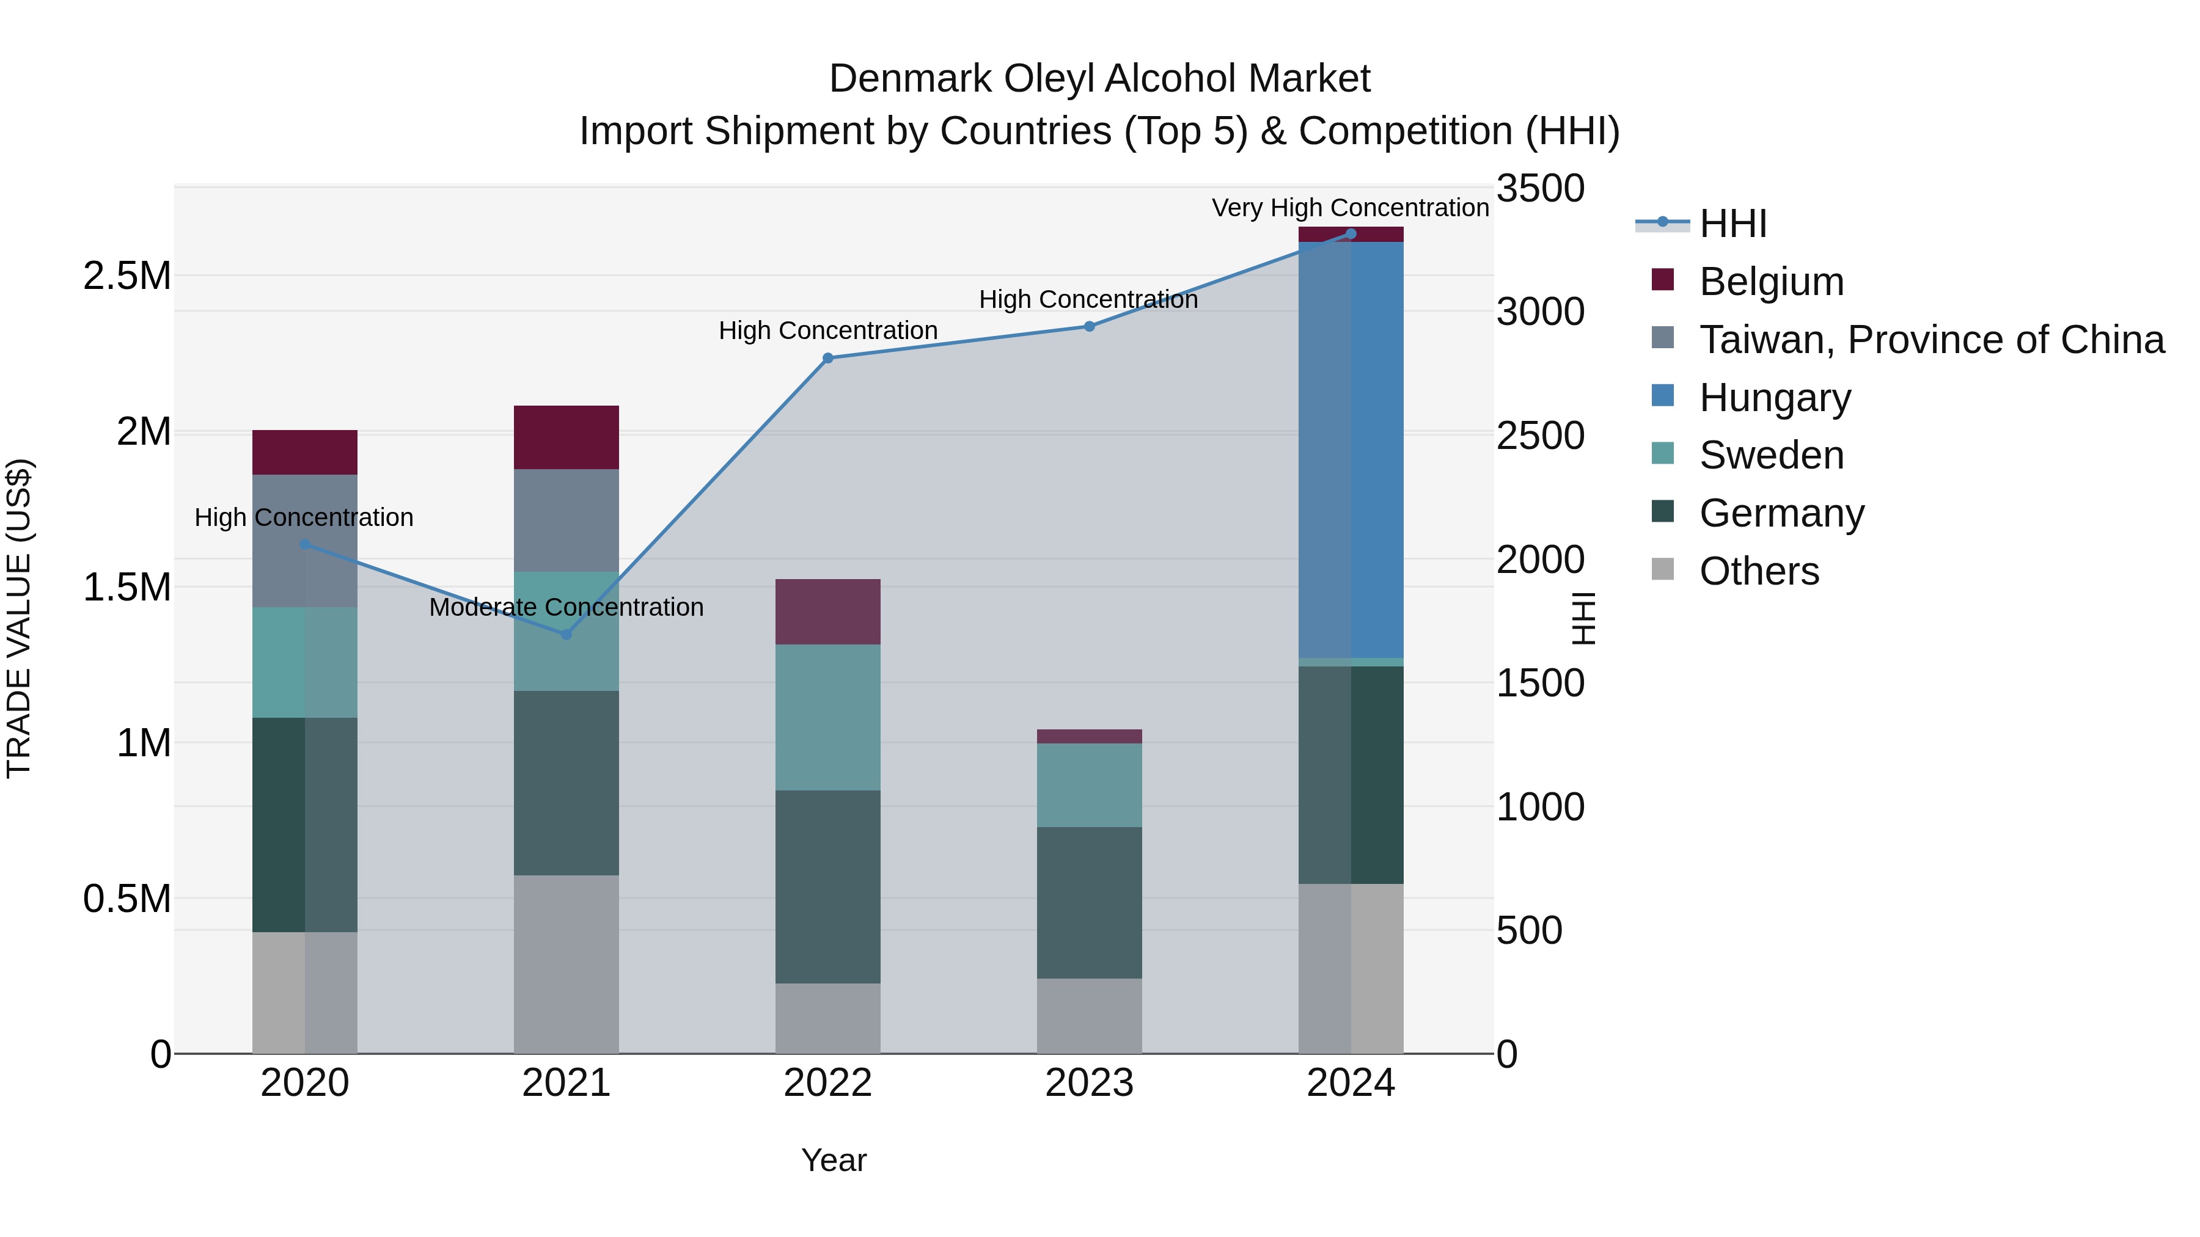Viewport: 2200px width, 1237px height.
Task: Click the Germany legend label
Action: pos(1781,513)
